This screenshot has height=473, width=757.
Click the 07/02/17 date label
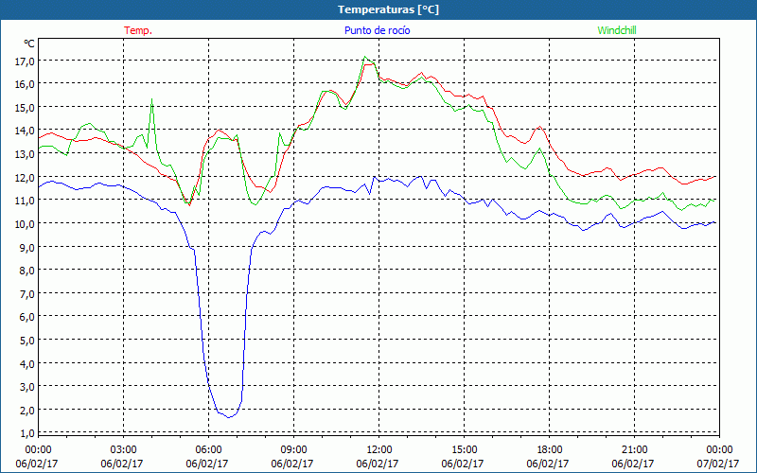pos(718,464)
